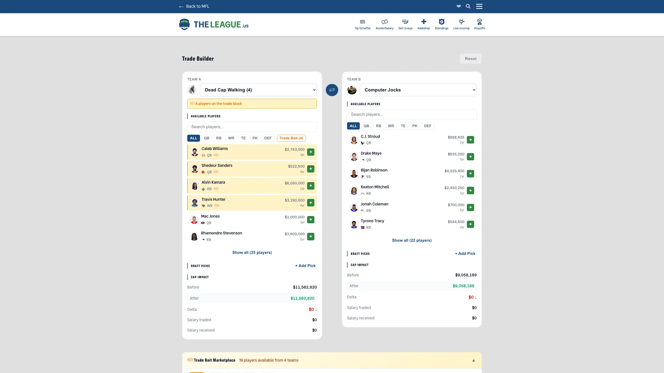Swap teams with the round arrows button

pos(332,90)
